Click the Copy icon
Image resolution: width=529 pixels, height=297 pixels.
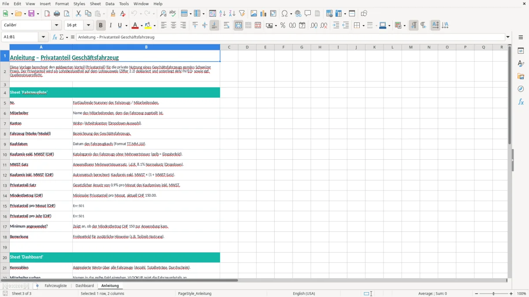pyautogui.click(x=88, y=14)
